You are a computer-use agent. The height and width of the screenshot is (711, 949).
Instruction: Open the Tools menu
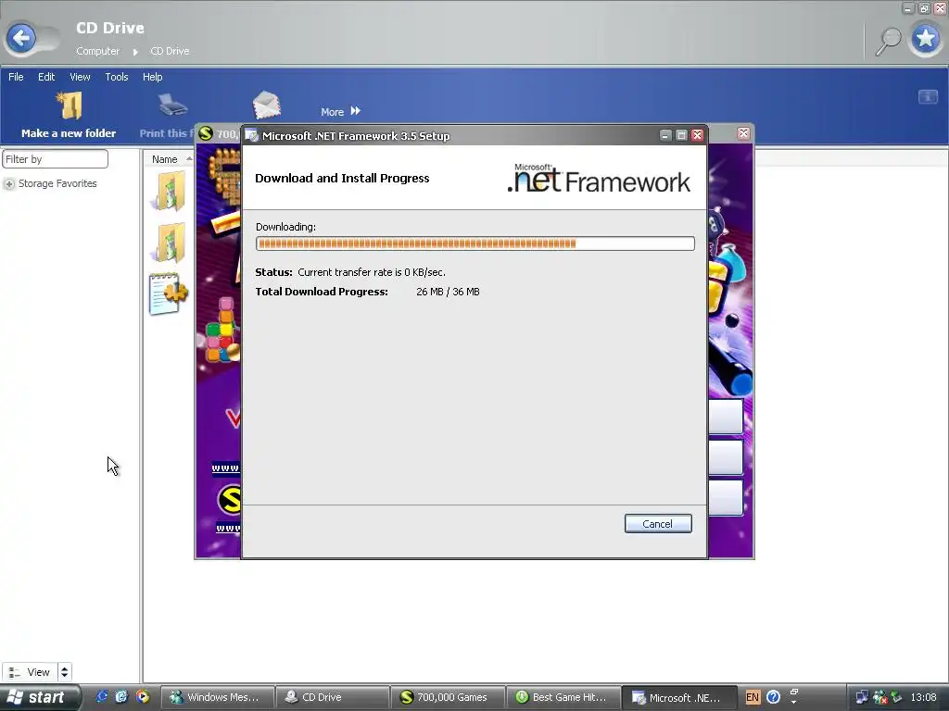[116, 77]
